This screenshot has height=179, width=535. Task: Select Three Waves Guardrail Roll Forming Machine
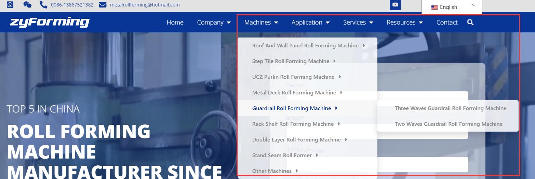450,108
